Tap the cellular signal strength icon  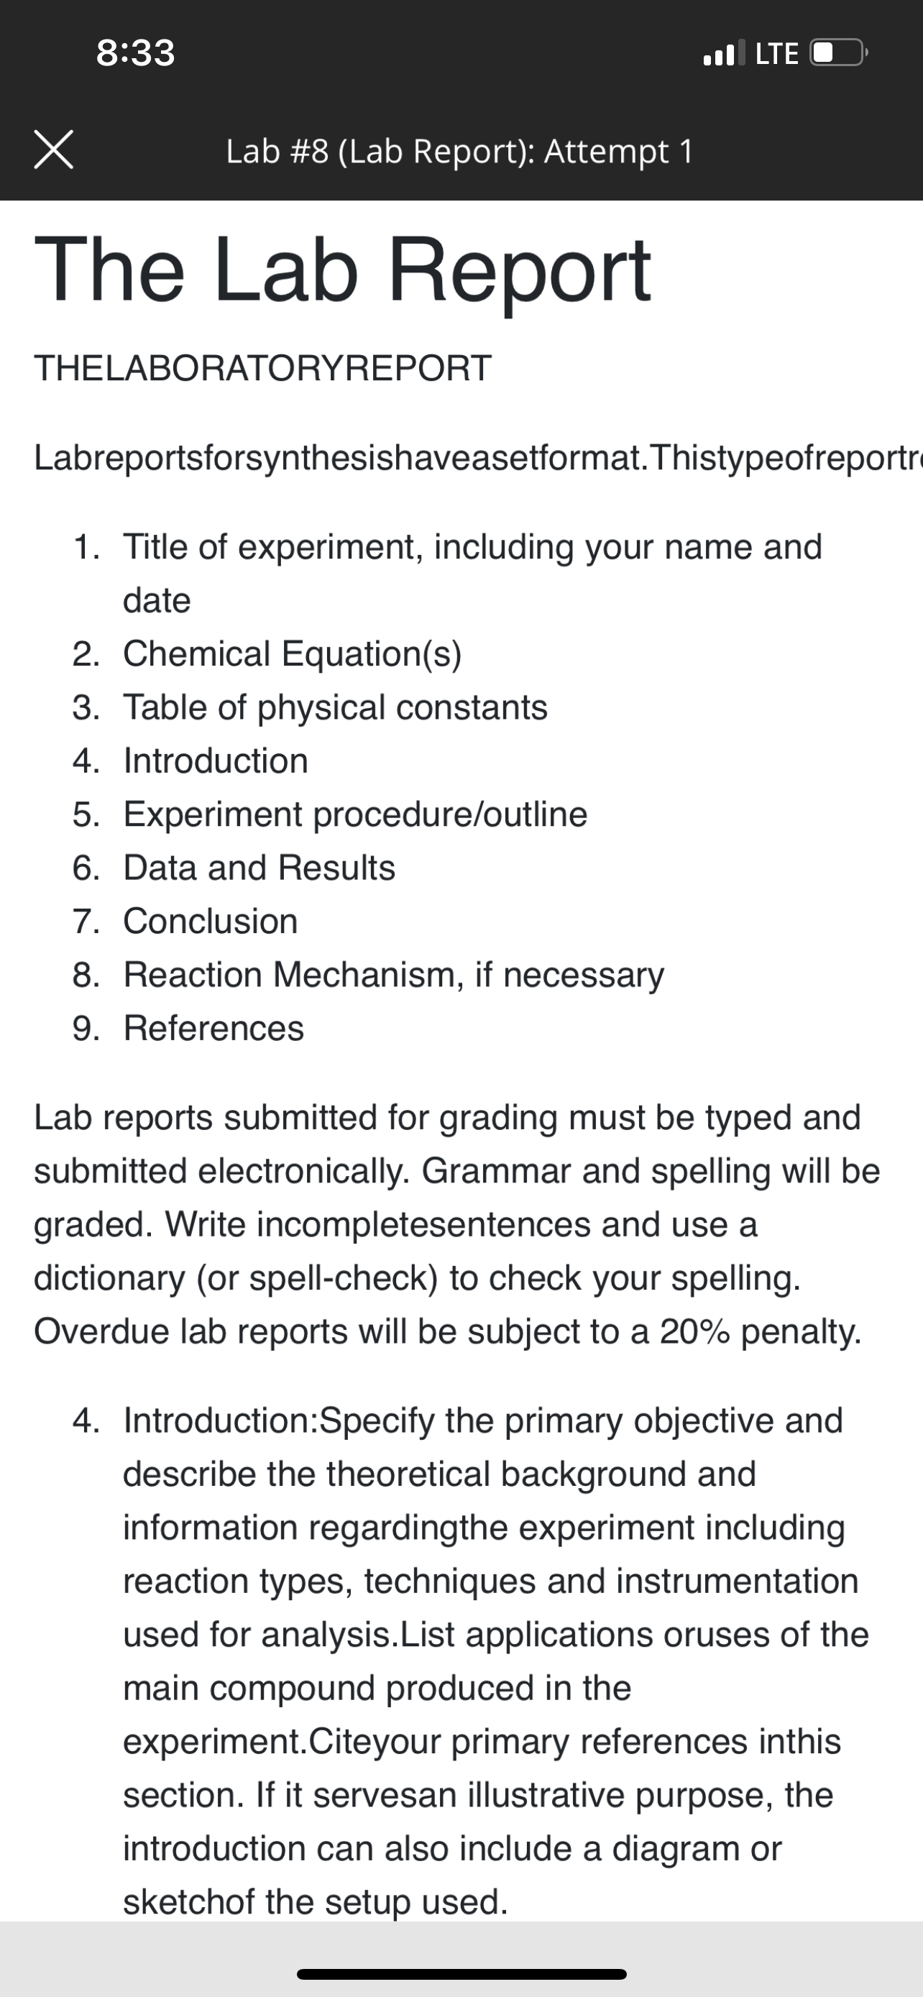coord(723,52)
